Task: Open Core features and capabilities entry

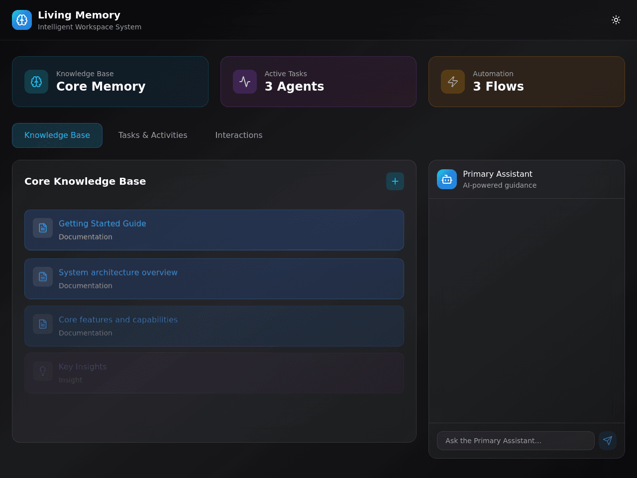Action: [214, 326]
